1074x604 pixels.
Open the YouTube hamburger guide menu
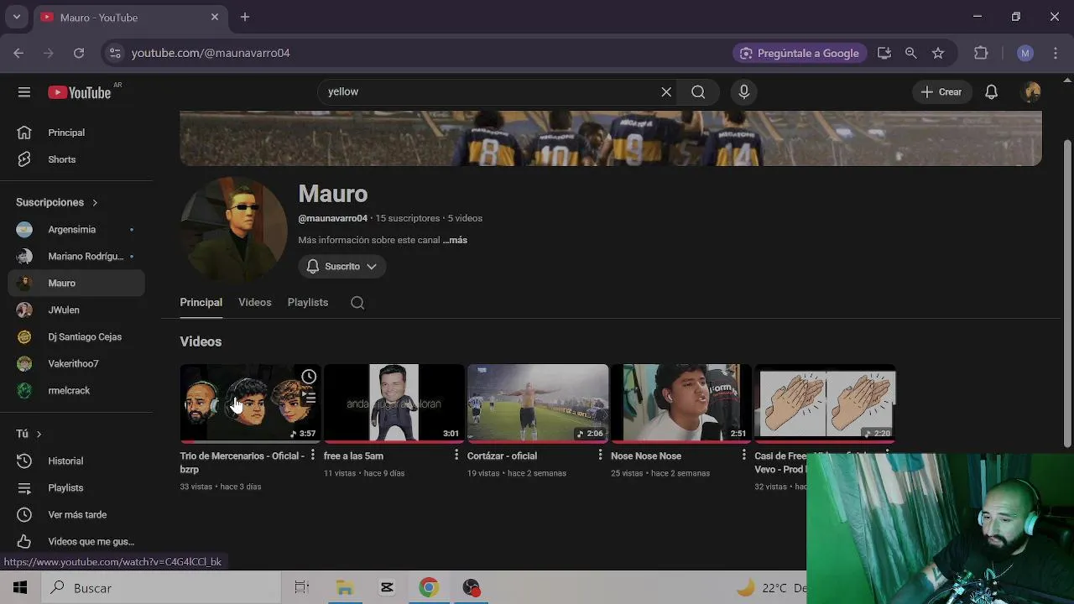24,92
